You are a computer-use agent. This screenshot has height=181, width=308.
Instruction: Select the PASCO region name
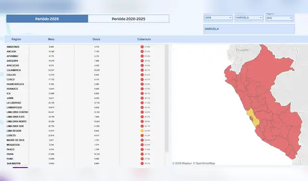pos(11,150)
